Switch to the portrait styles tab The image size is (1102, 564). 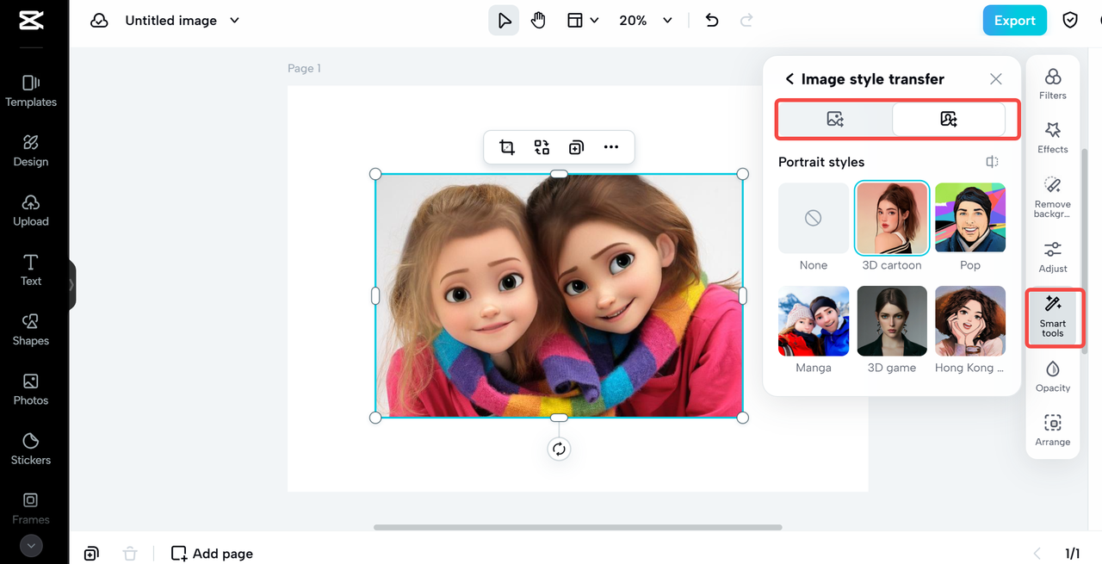coord(949,120)
